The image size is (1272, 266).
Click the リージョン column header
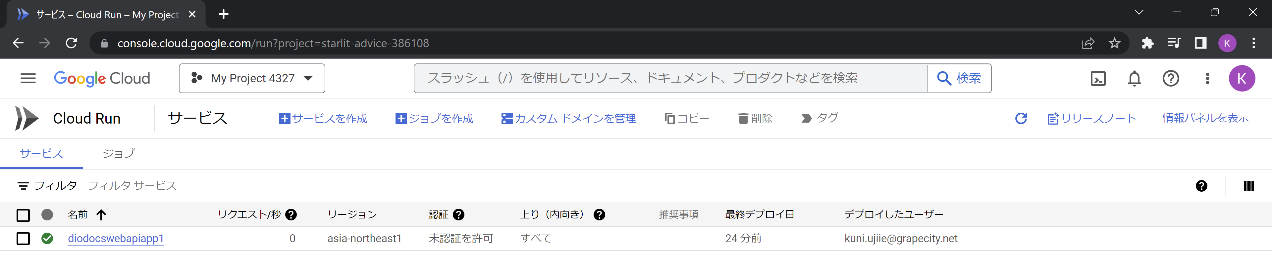click(352, 214)
